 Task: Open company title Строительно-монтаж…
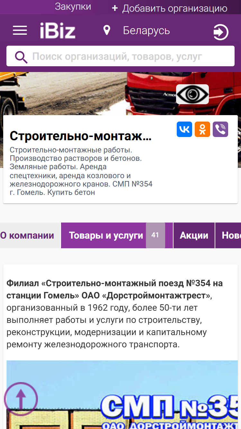(81, 136)
